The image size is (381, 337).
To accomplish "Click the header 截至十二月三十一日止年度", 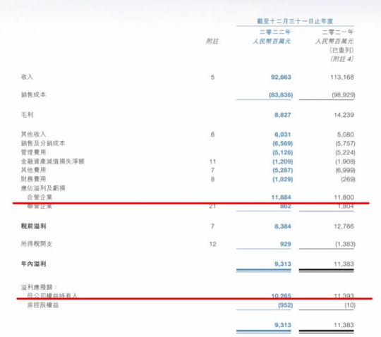I will click(x=295, y=21).
